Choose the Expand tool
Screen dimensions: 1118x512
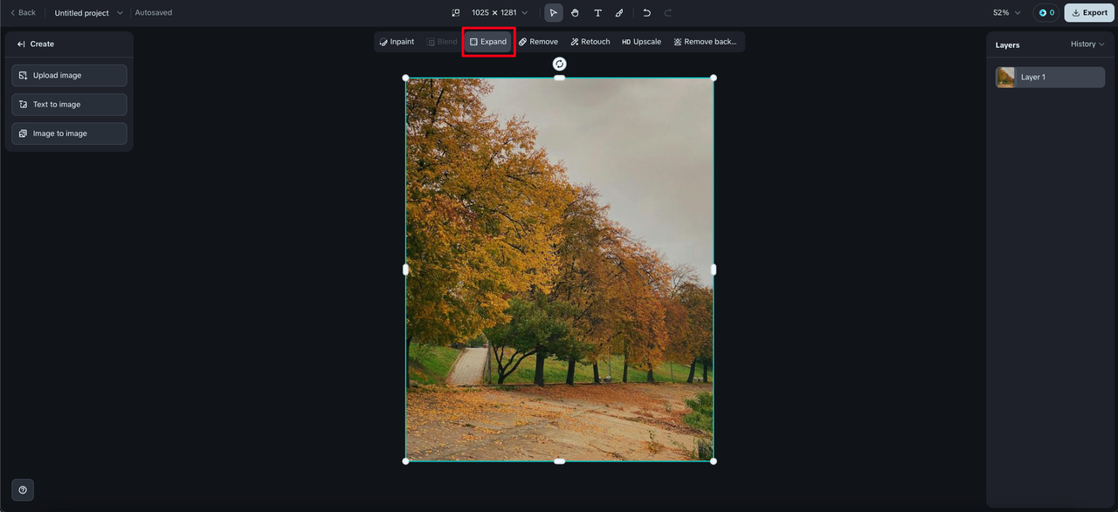tap(488, 42)
